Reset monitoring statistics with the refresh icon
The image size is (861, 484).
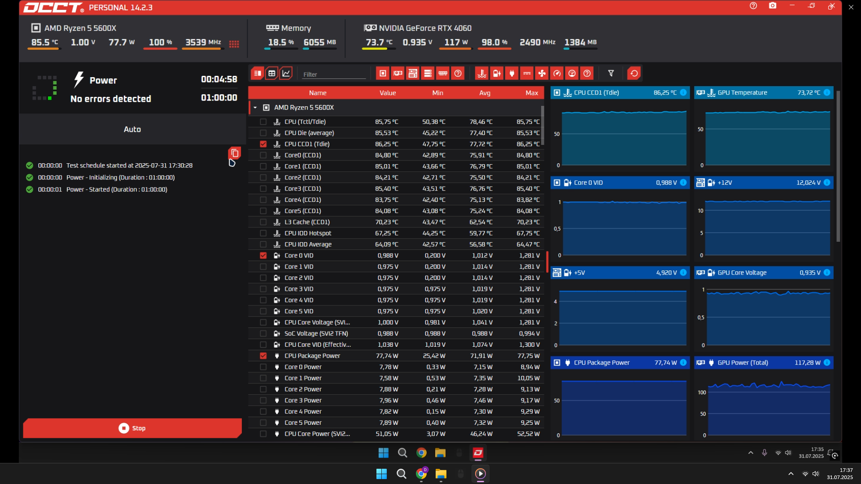point(634,74)
